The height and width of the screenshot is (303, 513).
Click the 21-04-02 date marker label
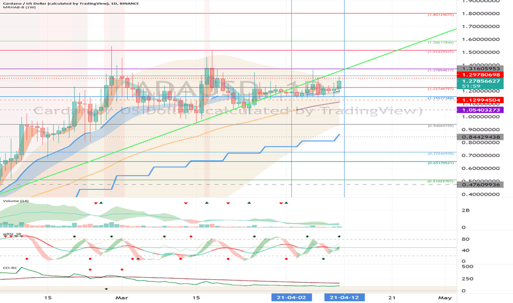point(292,297)
